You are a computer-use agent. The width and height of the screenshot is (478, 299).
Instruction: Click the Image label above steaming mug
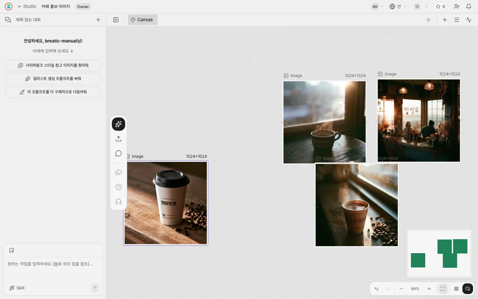(296, 76)
